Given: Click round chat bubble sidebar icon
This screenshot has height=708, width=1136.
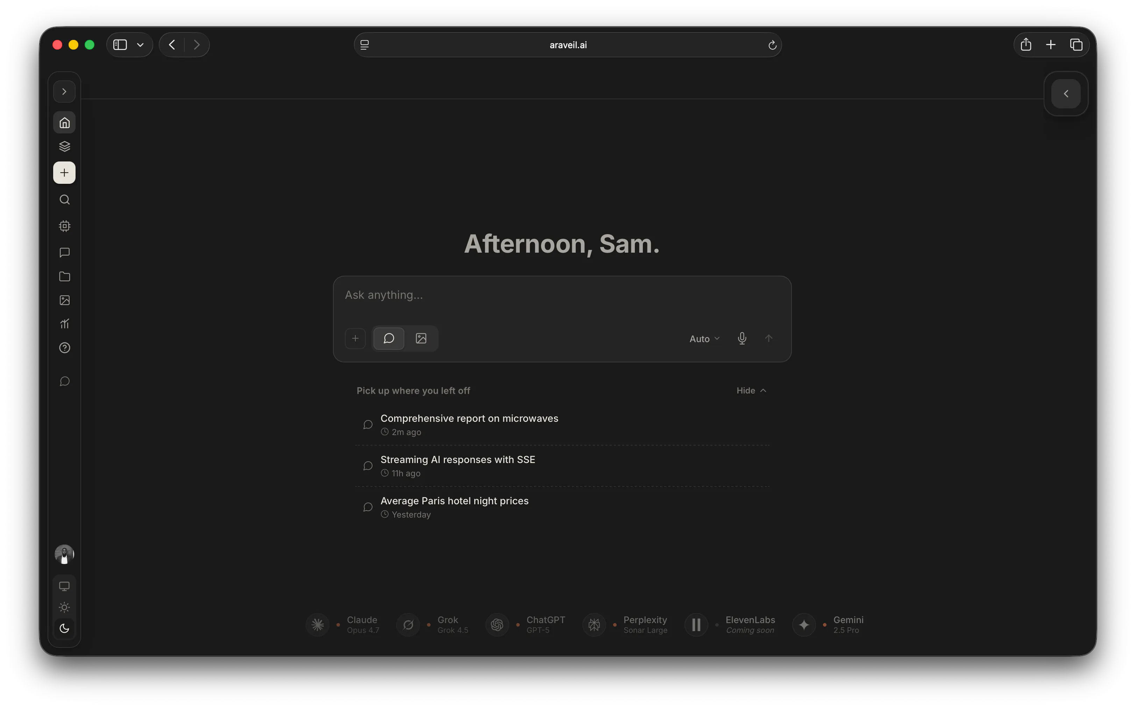Looking at the screenshot, I should tap(64, 381).
